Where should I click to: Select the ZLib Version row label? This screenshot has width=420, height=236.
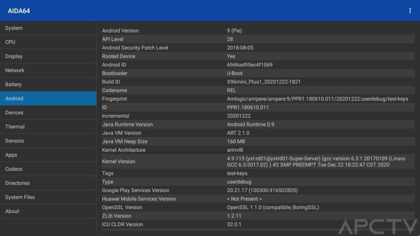coord(116,216)
